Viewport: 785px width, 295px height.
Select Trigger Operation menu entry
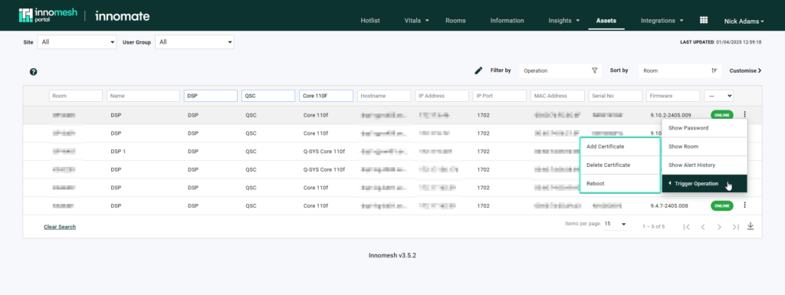click(705, 183)
